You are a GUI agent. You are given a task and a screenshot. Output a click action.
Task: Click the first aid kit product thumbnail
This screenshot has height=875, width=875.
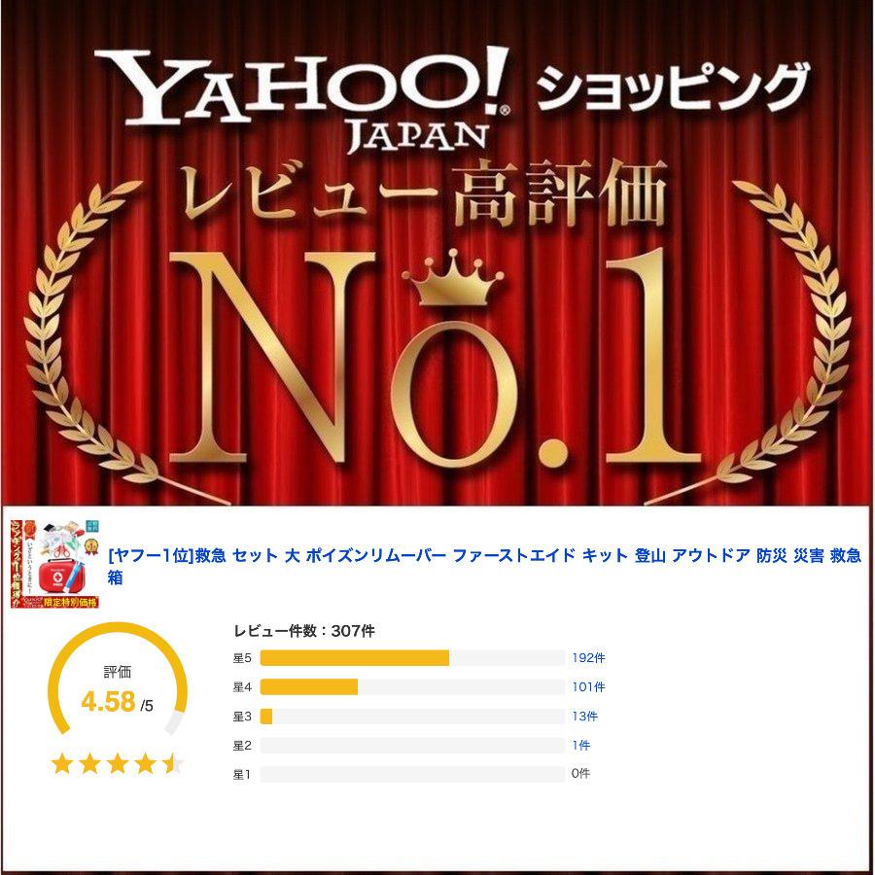pos(54,564)
